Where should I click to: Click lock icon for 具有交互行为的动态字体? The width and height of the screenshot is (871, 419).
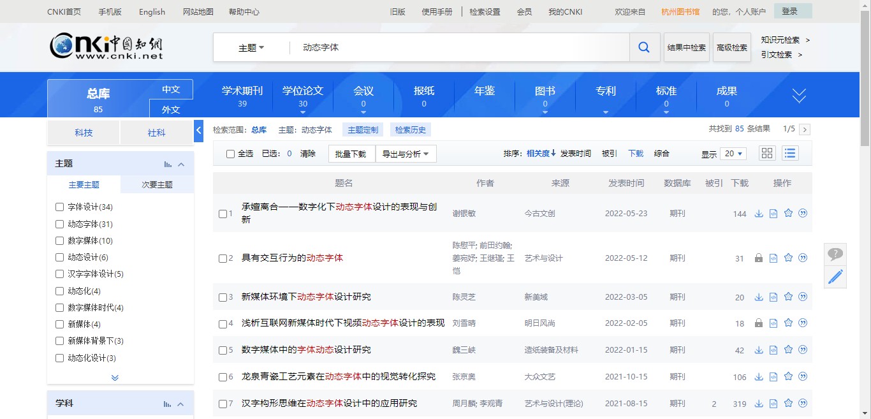(759, 258)
